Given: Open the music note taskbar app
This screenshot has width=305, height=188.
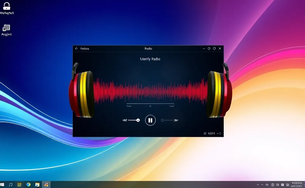Looking at the screenshot, I should click(x=11, y=185).
